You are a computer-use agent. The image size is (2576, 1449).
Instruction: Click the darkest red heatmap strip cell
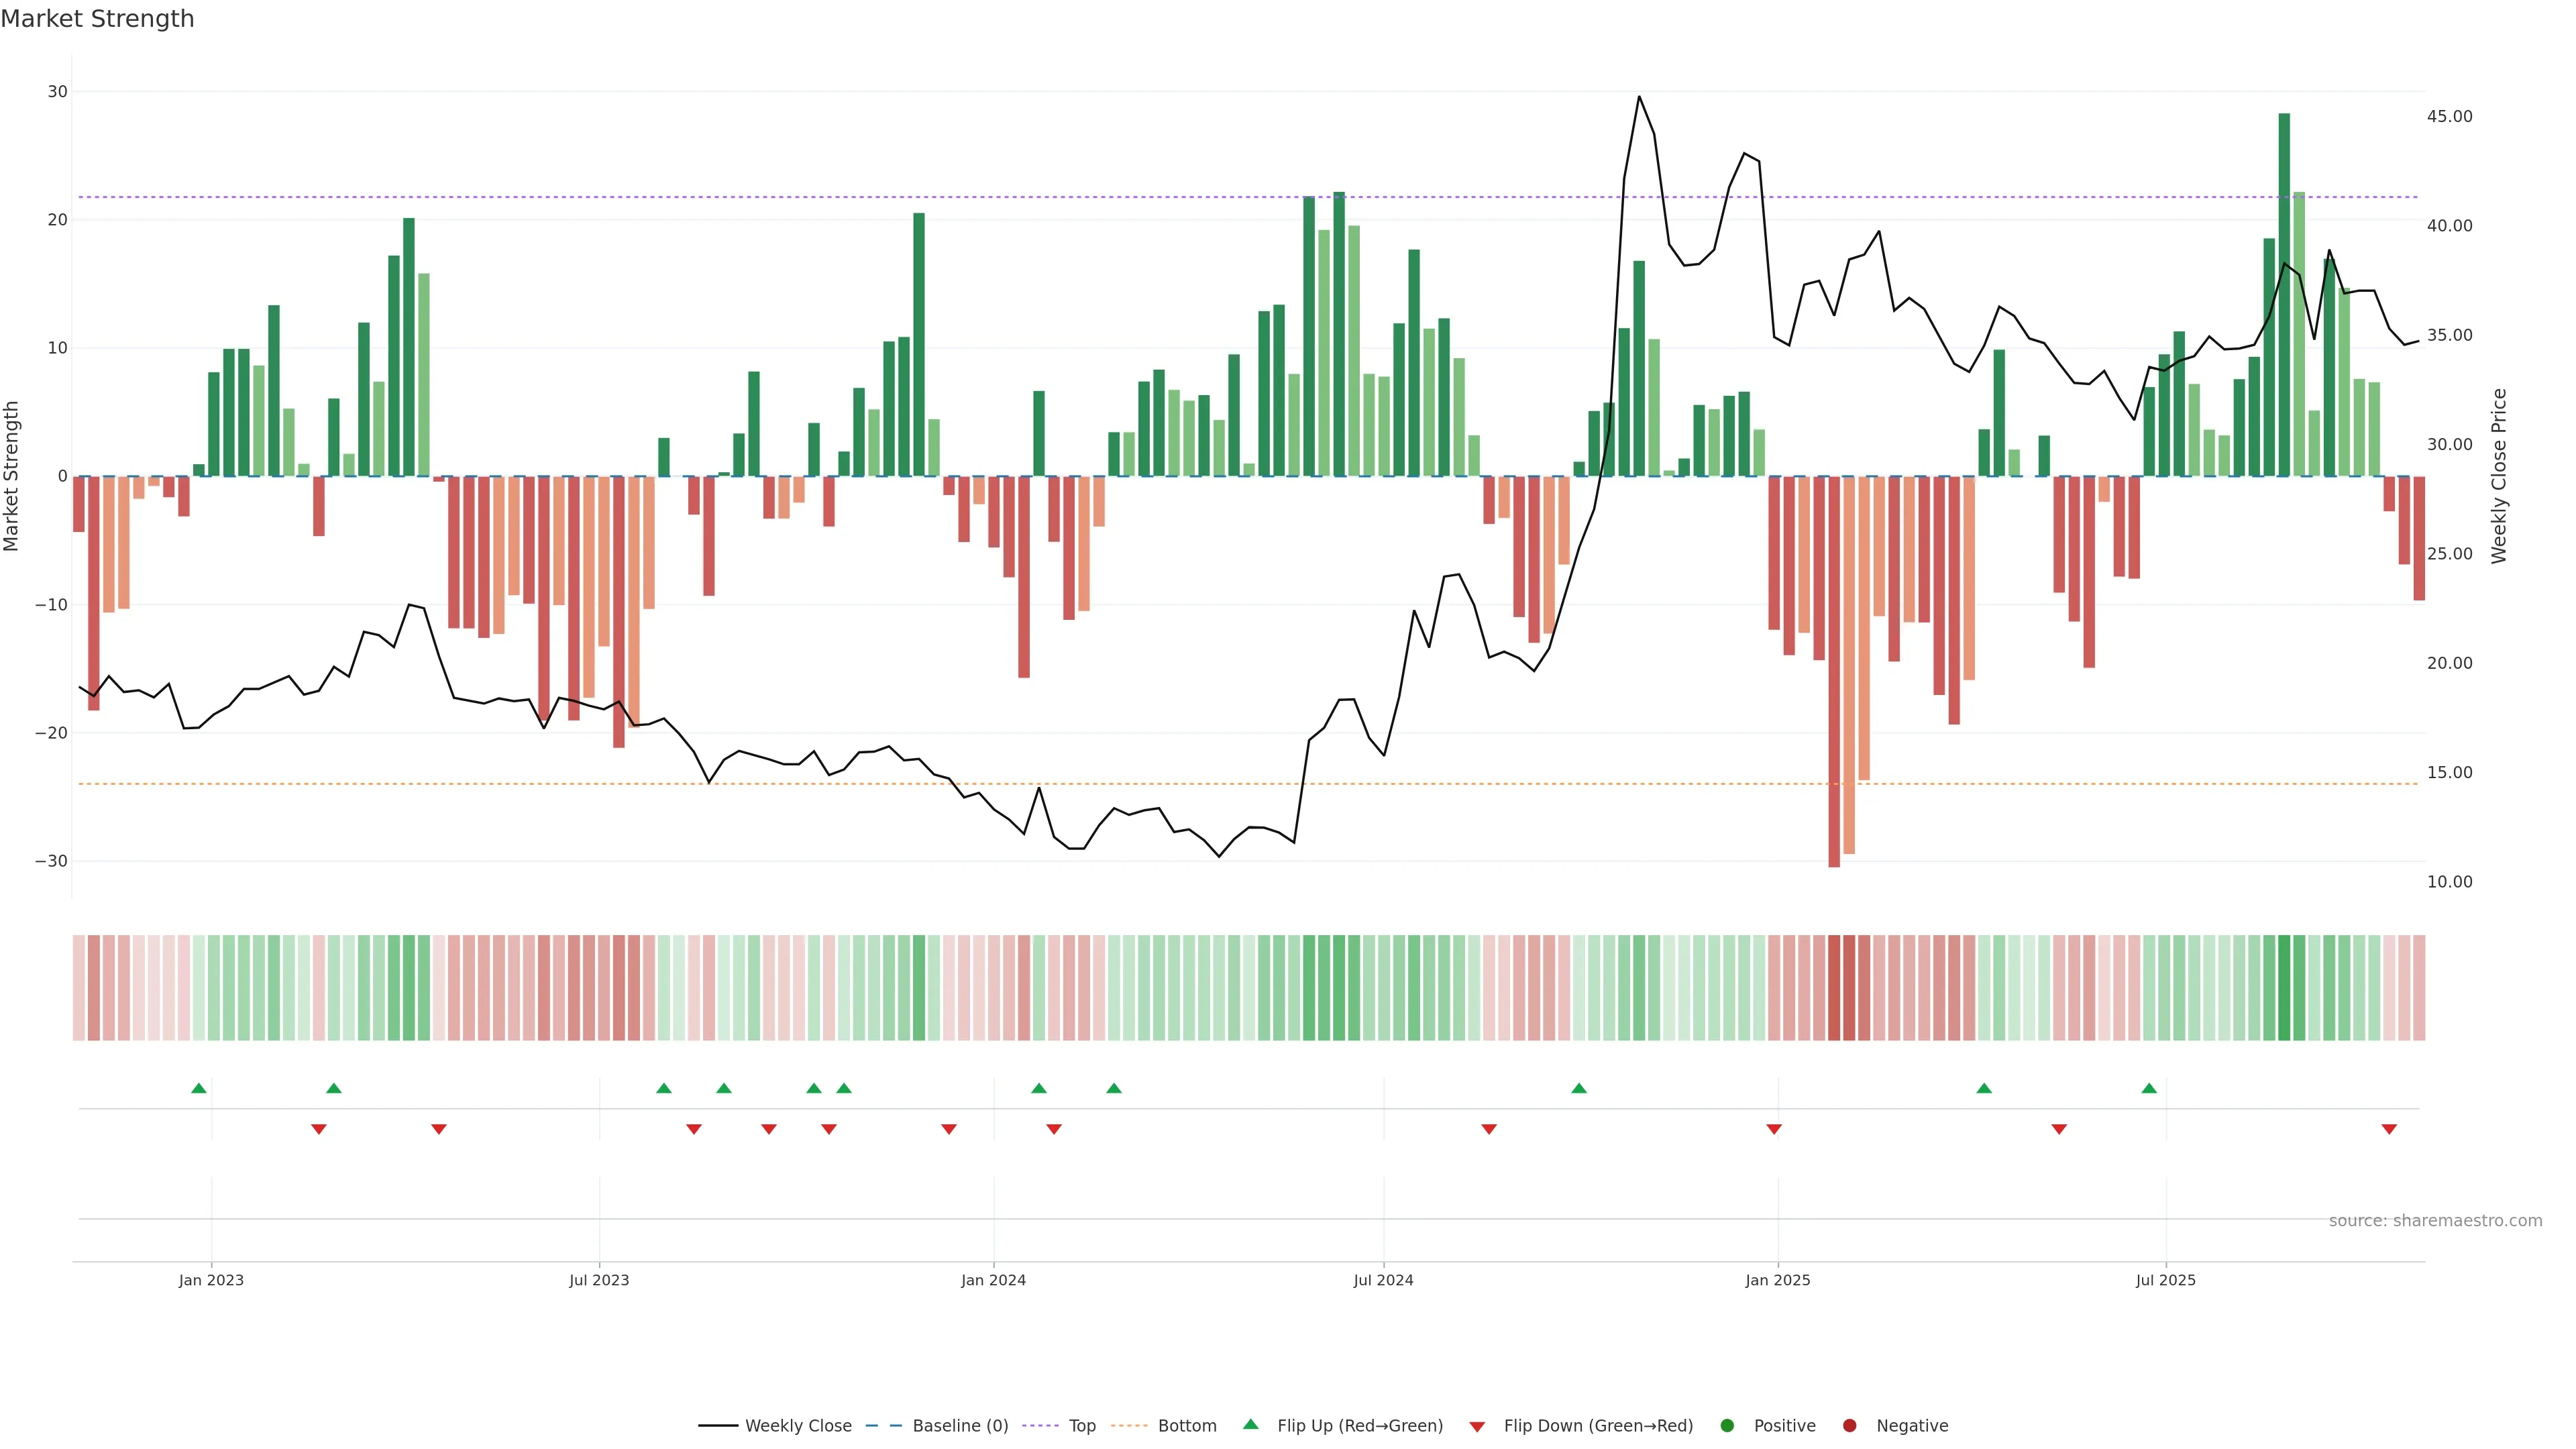click(x=1834, y=987)
